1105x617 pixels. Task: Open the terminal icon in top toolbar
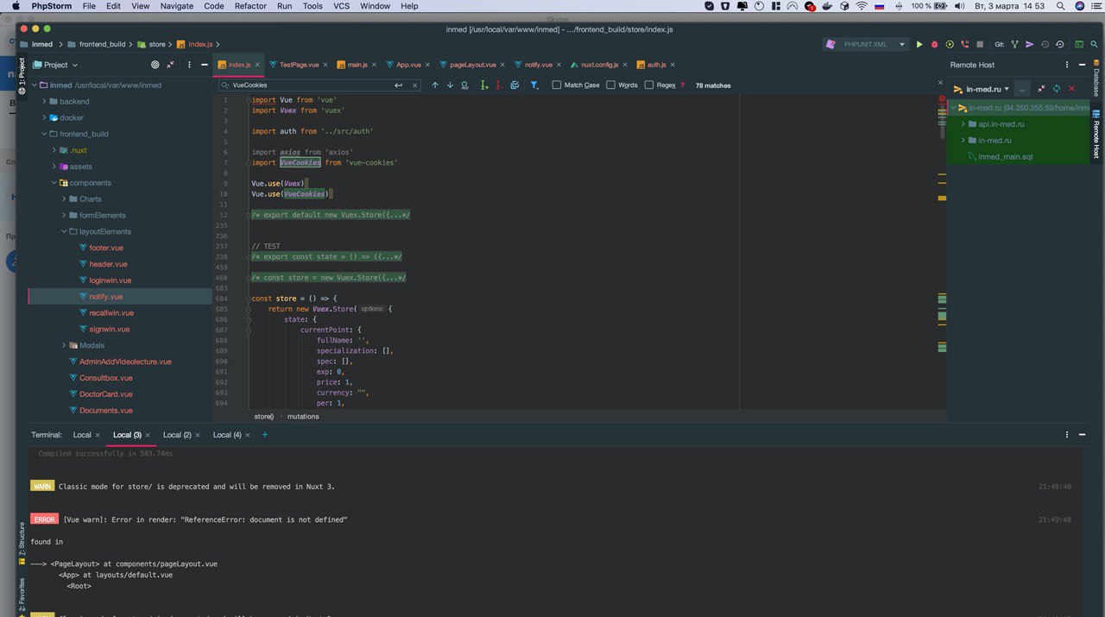[1079, 44]
